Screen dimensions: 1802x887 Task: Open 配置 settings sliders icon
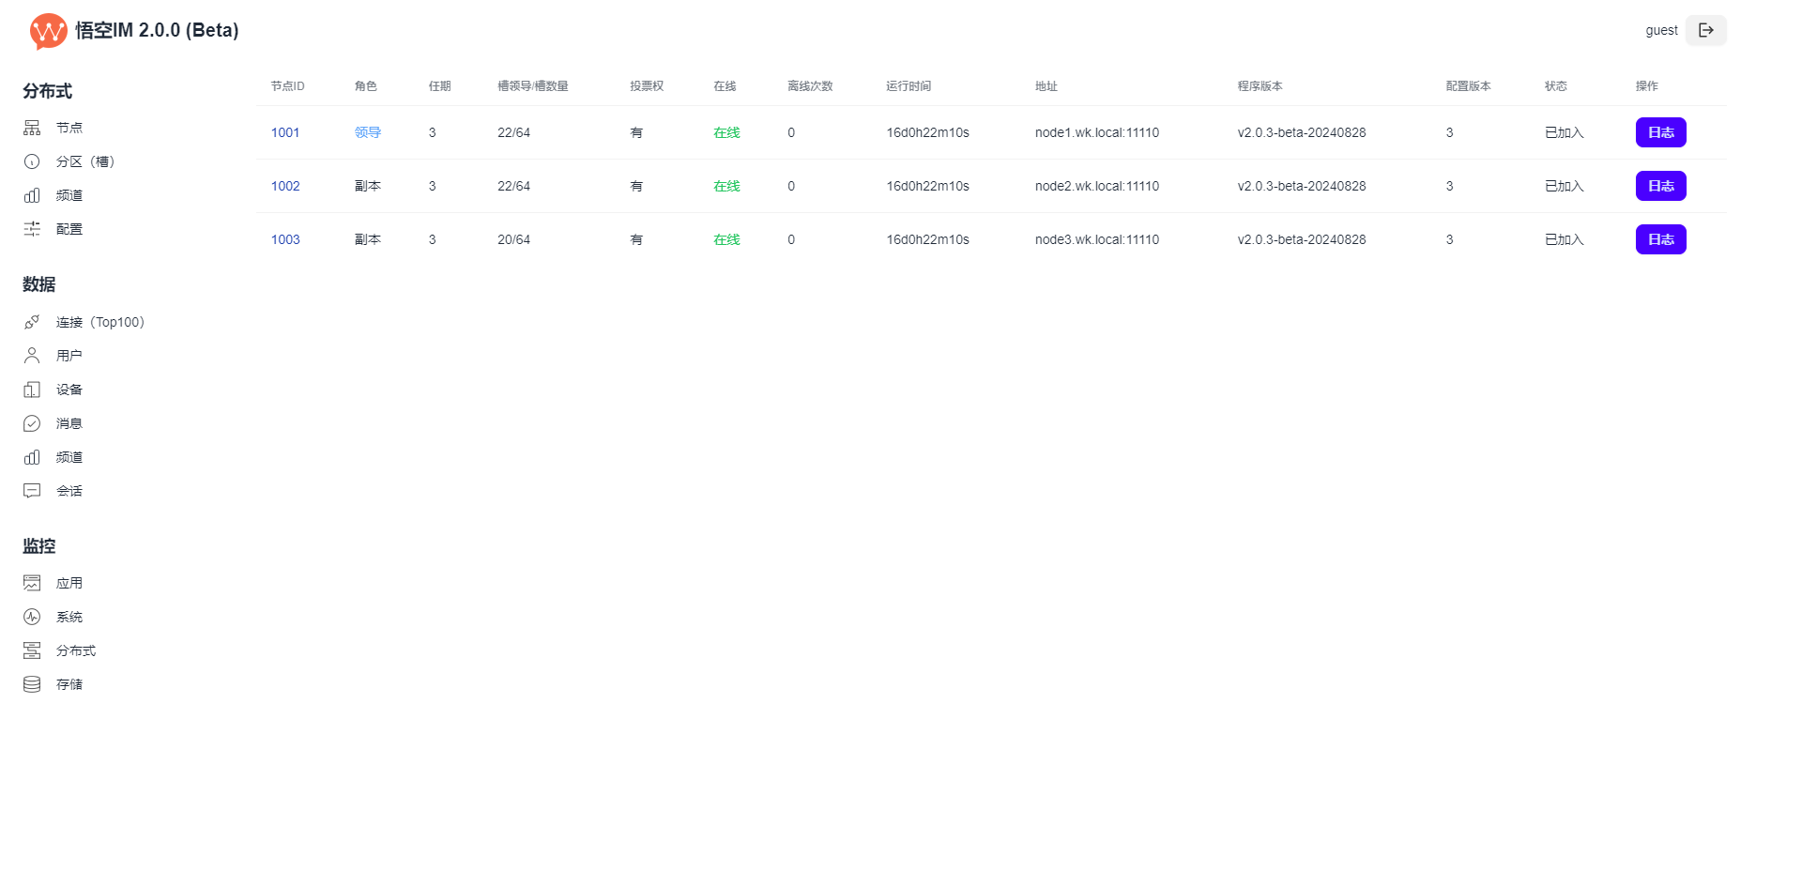pyautogui.click(x=32, y=229)
